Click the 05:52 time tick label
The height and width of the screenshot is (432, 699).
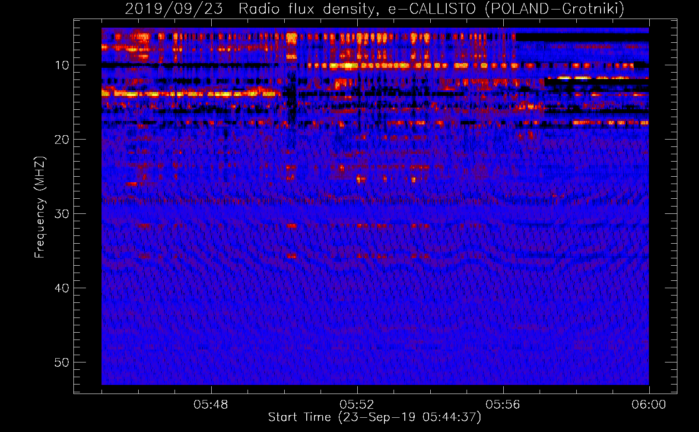click(x=357, y=405)
